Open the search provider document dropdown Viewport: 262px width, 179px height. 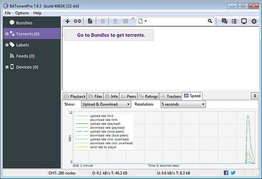[142, 21]
